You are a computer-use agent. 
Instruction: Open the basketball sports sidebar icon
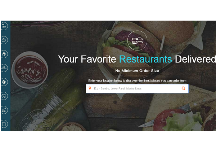pos(4,96)
